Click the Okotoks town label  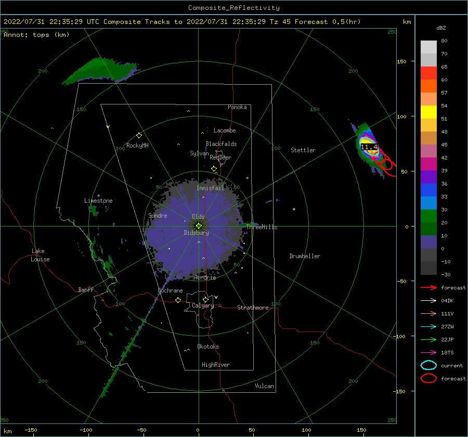click(208, 347)
